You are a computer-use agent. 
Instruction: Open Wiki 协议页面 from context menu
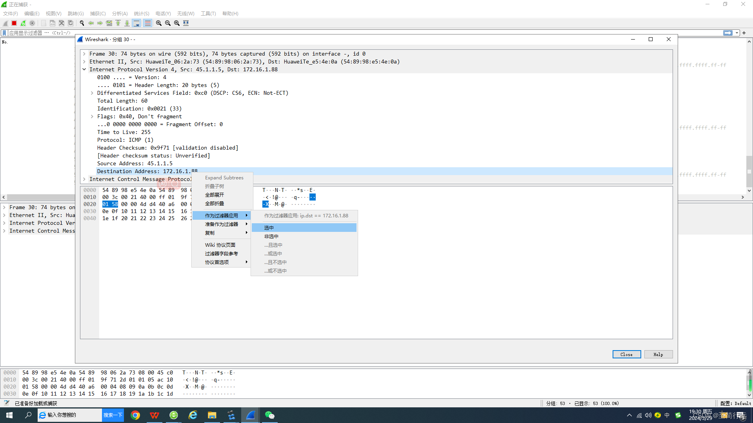(221, 245)
